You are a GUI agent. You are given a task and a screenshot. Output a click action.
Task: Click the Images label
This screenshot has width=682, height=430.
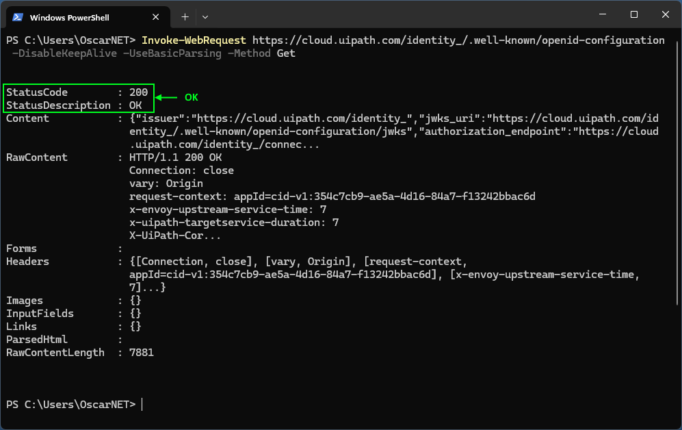pos(25,301)
